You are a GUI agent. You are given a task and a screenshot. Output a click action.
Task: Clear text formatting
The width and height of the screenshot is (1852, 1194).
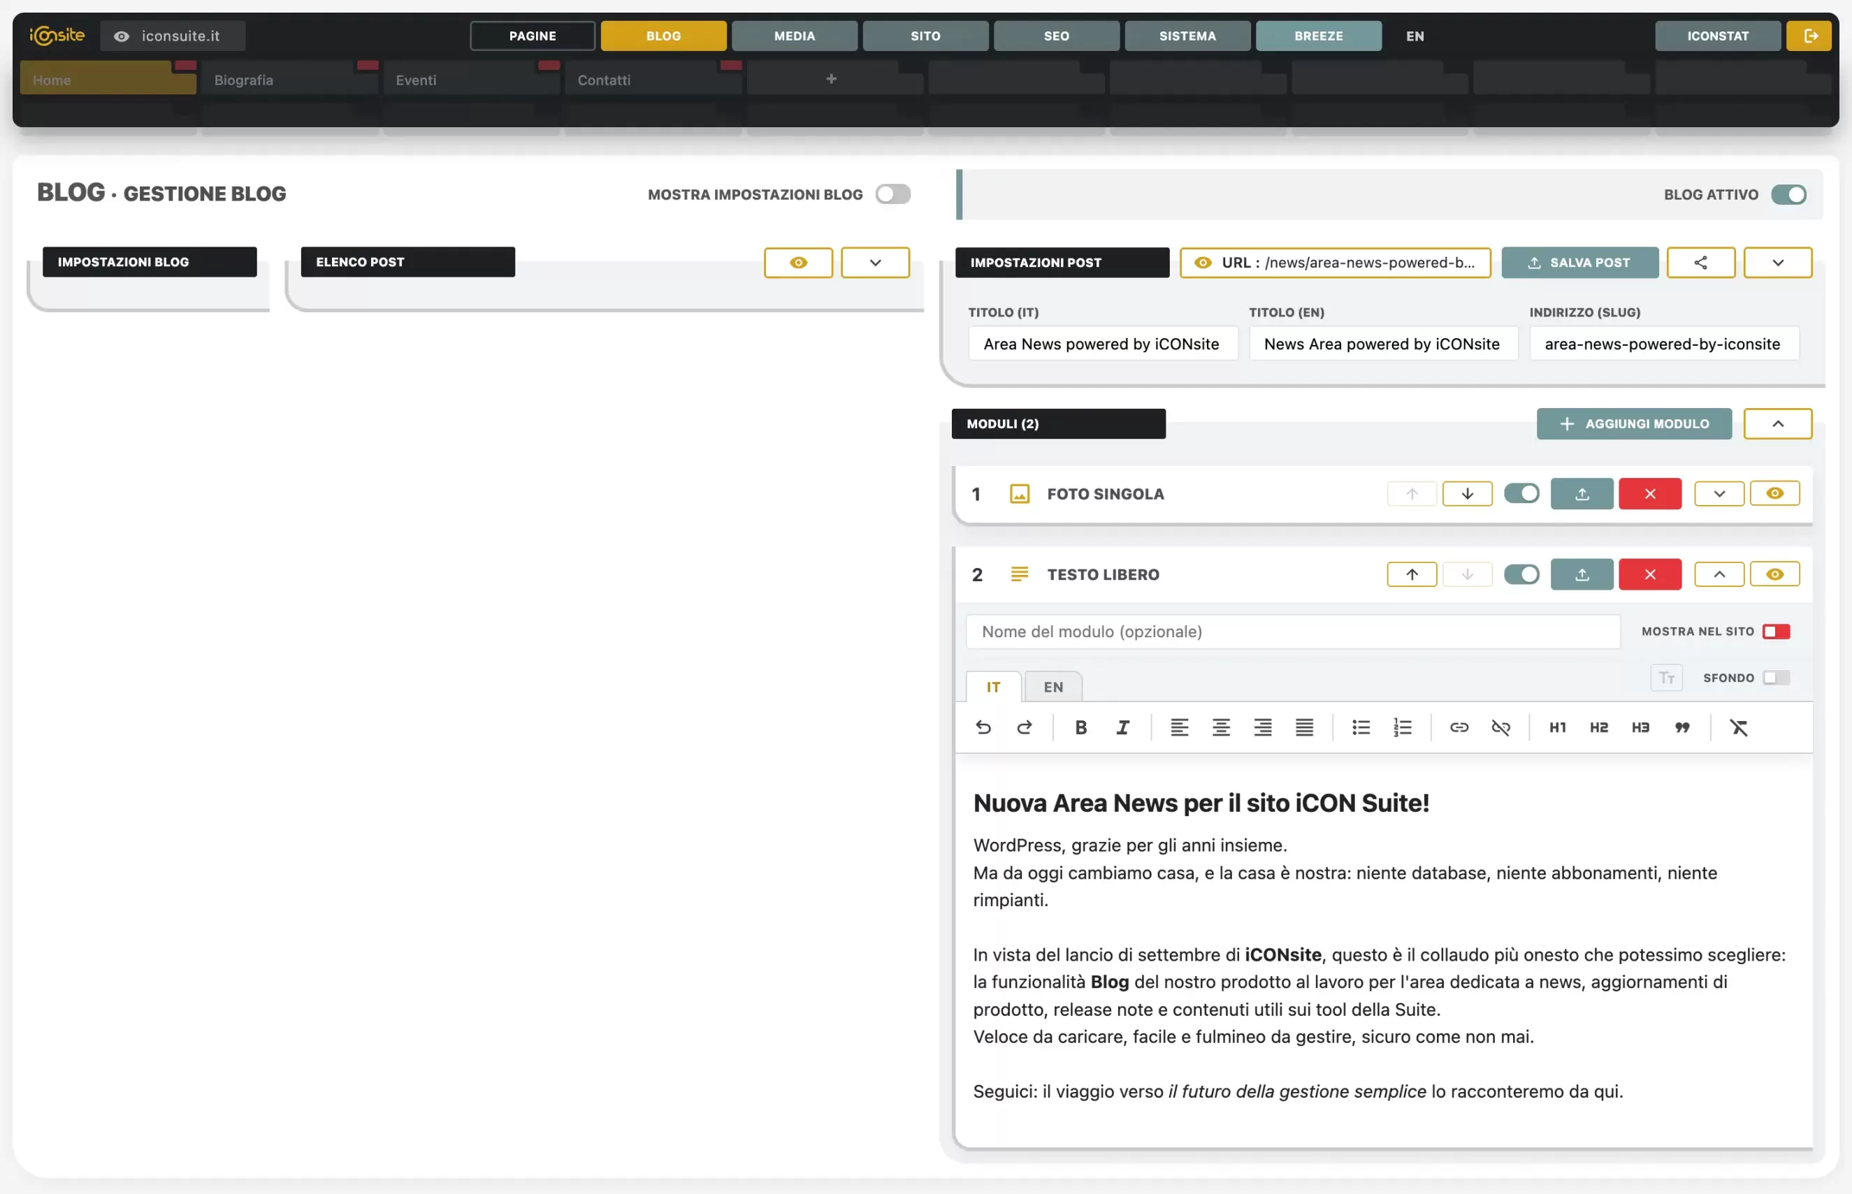[1739, 727]
